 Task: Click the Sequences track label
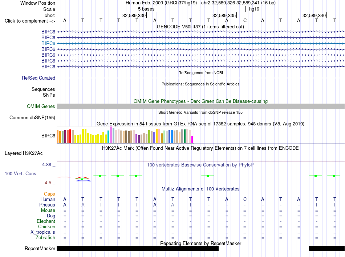[43, 89]
